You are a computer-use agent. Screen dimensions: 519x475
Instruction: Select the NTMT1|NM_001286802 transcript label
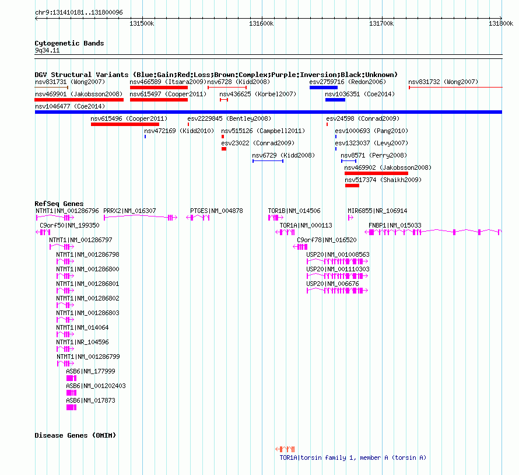click(x=87, y=298)
